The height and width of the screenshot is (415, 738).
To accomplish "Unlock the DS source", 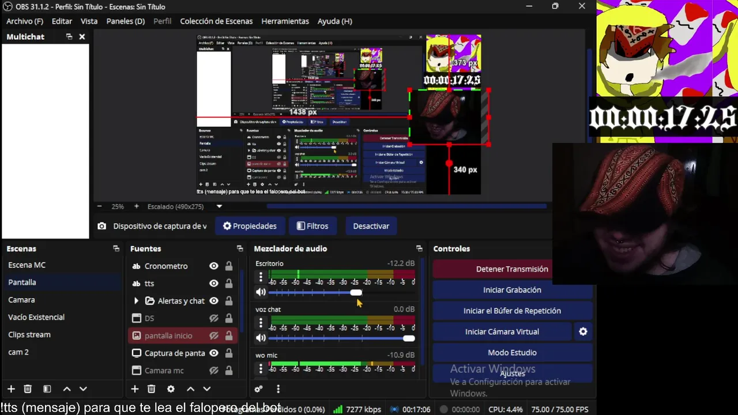I will tap(229, 318).
